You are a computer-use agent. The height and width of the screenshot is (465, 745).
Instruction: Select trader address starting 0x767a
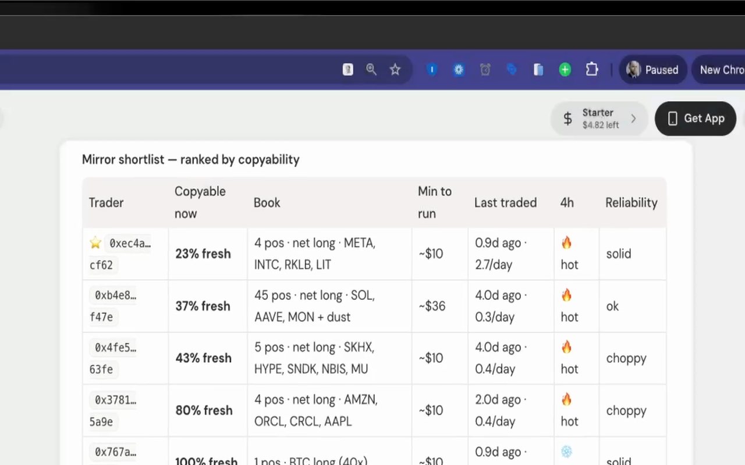click(x=115, y=452)
